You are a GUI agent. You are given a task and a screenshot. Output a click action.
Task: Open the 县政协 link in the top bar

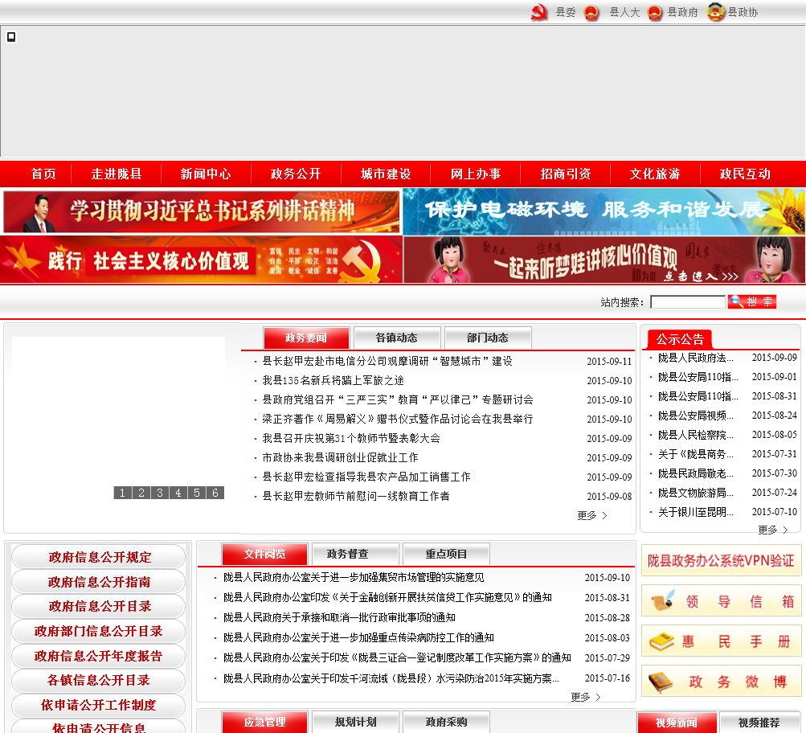[x=743, y=12]
